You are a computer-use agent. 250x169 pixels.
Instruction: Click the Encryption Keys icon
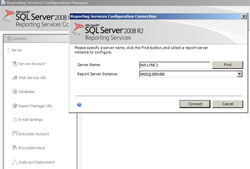pyautogui.click(x=14, y=148)
